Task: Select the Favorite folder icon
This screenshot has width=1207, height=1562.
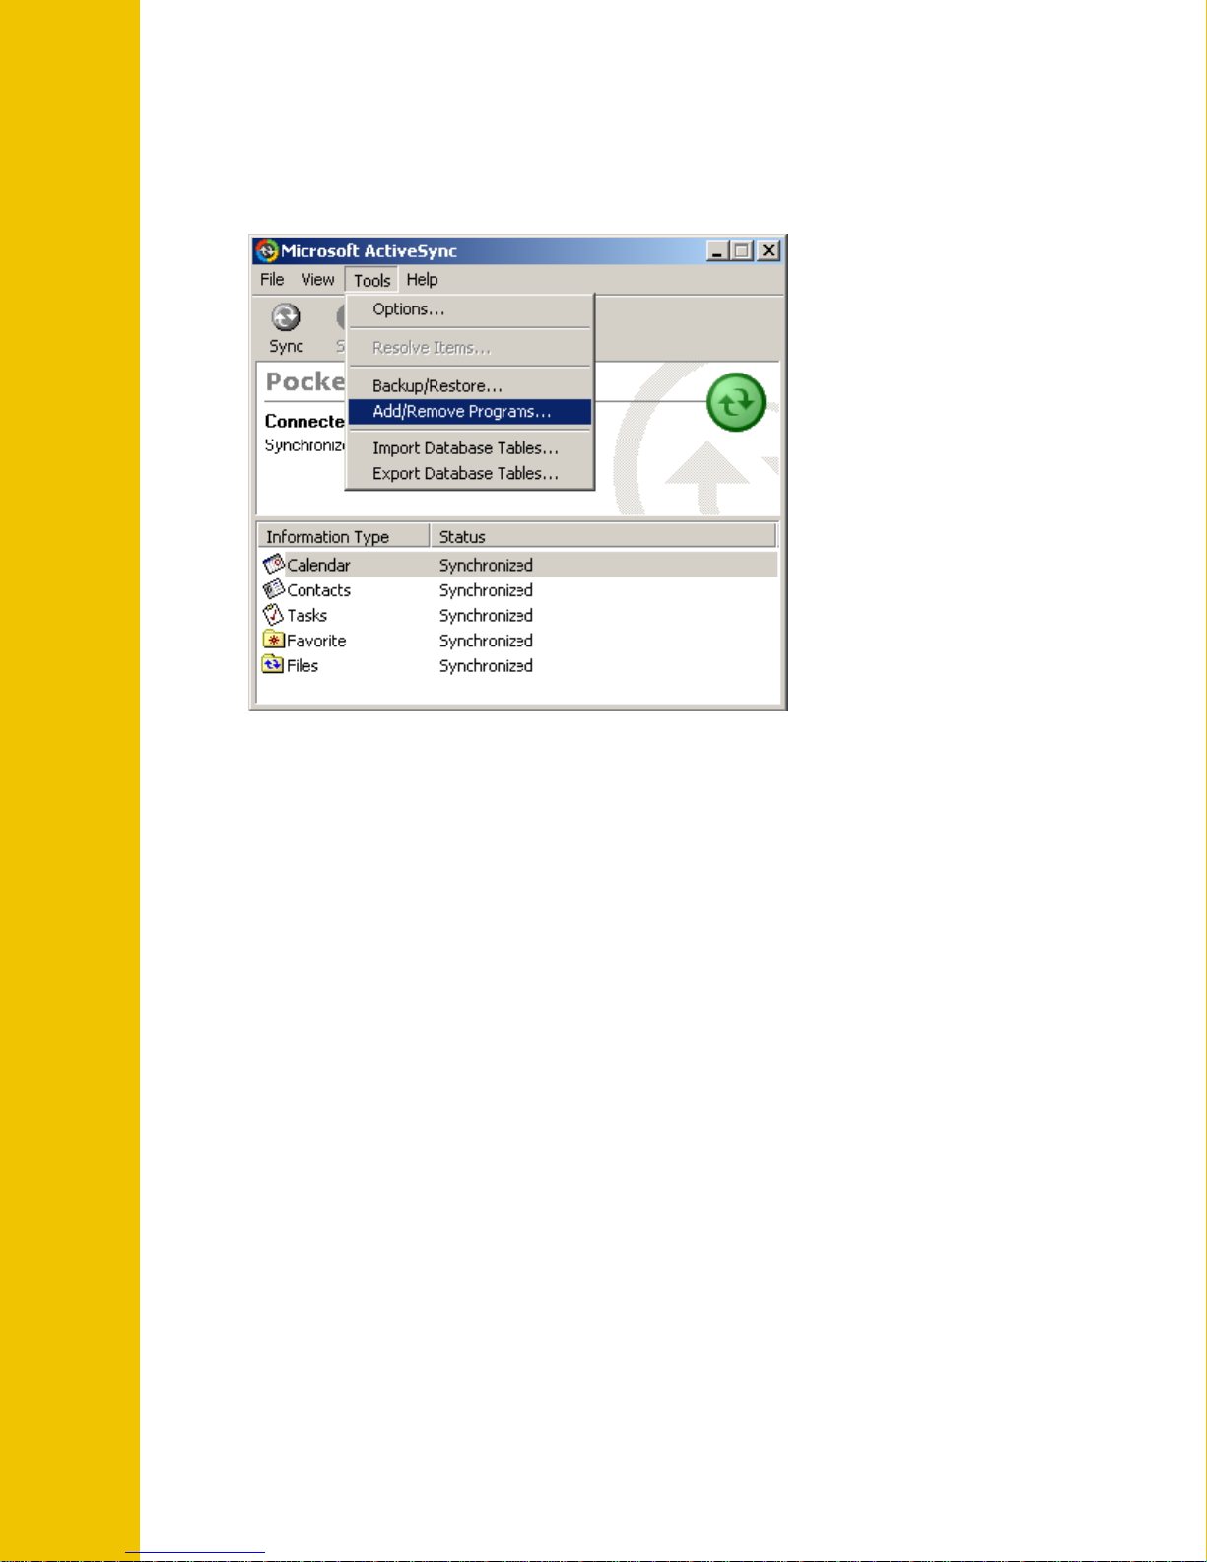Action: pos(274,640)
